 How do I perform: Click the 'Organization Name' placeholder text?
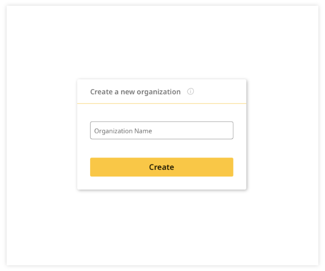(123, 131)
